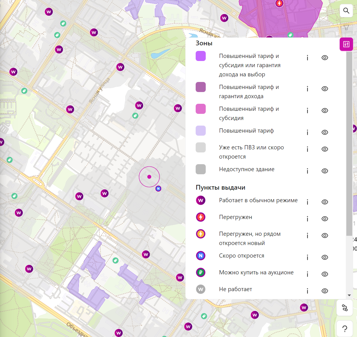Hide 'Работает в обычном режиме' points
357x337 pixels.
pyautogui.click(x=325, y=202)
